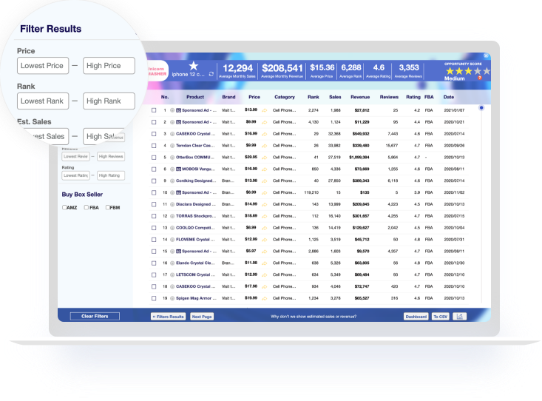Click the grey circle icon next to Temdan Clear Case
This screenshot has height=401, width=542.
click(172, 146)
